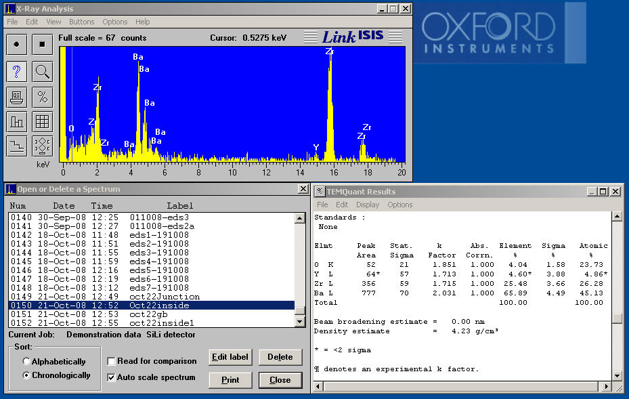Click the round dot acquire button
The image size is (629, 399).
16,44
